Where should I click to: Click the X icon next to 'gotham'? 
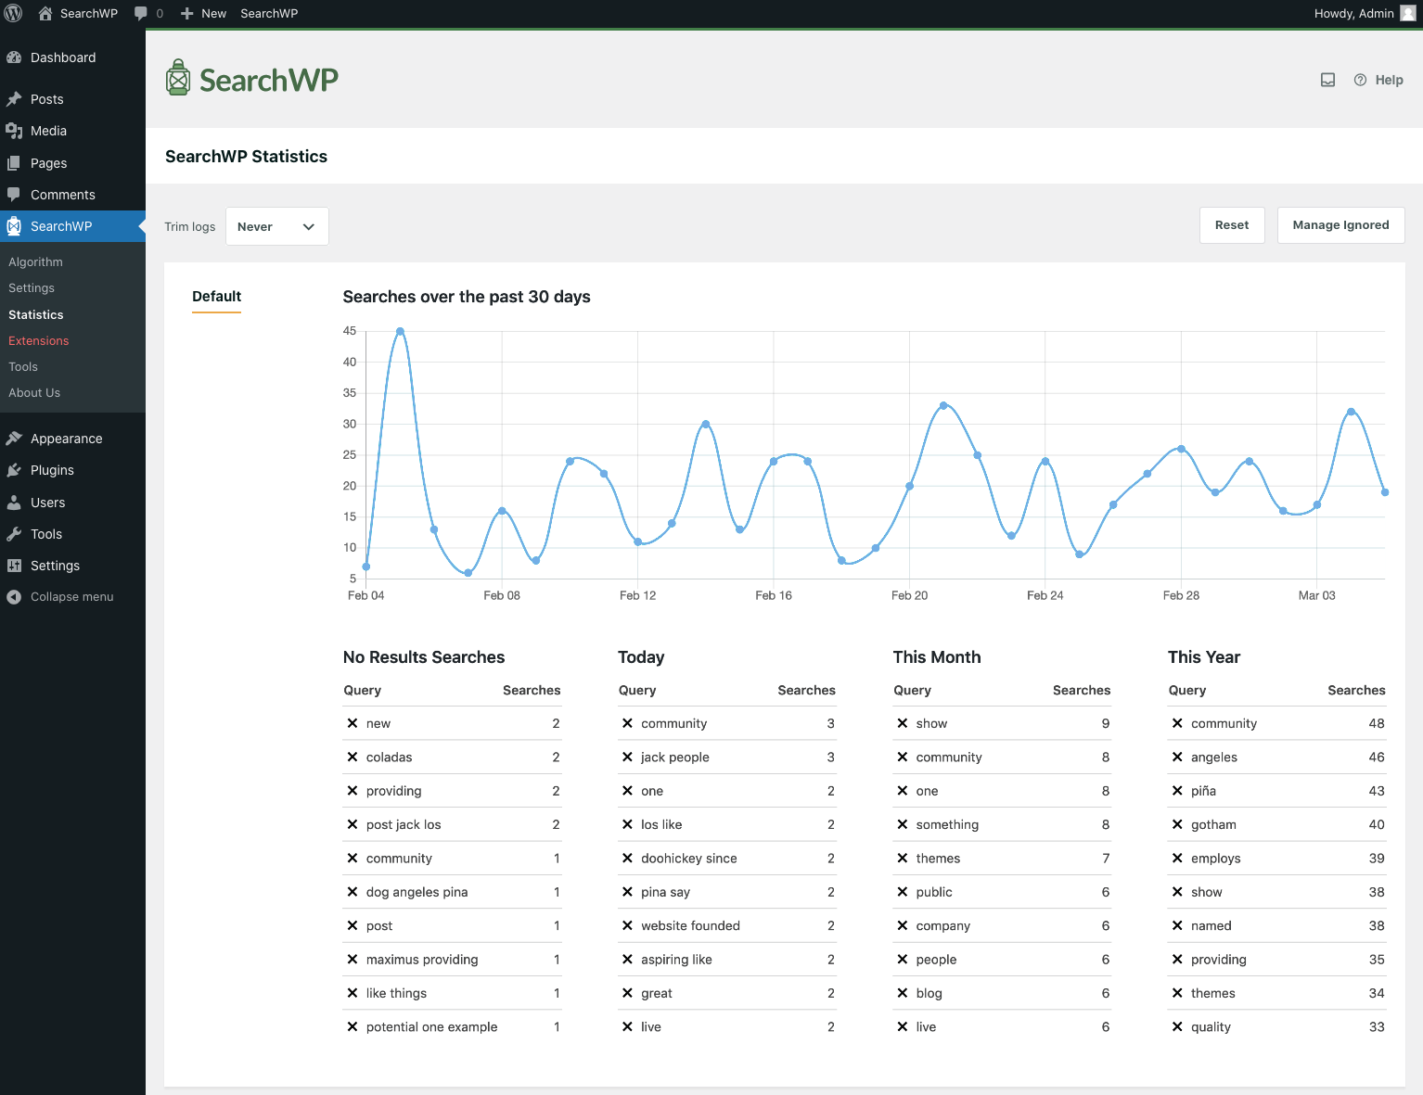(1177, 824)
